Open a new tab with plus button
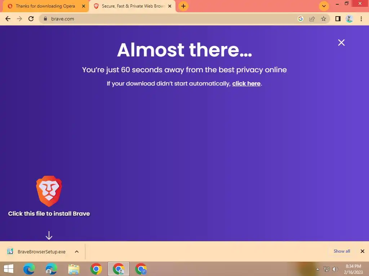Viewport: 369px width, 276px height. (x=183, y=6)
